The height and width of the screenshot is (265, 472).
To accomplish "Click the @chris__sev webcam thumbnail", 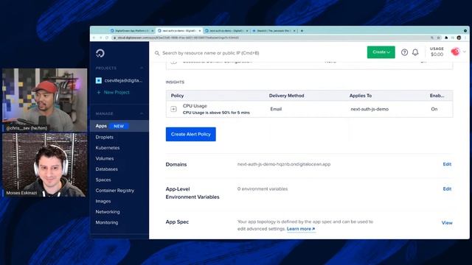I will point(44,100).
